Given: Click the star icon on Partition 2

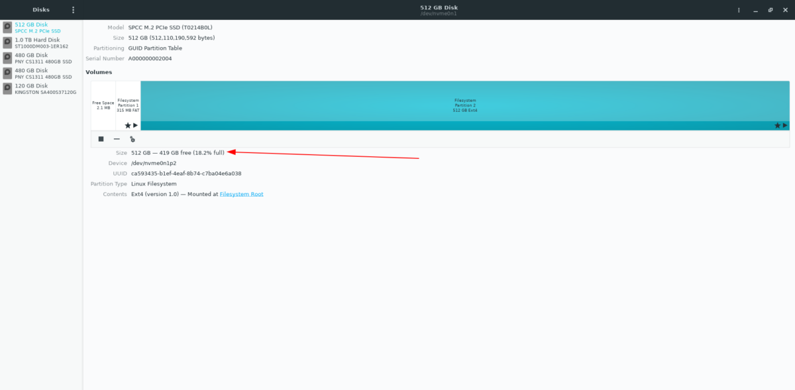Looking at the screenshot, I should coord(778,125).
